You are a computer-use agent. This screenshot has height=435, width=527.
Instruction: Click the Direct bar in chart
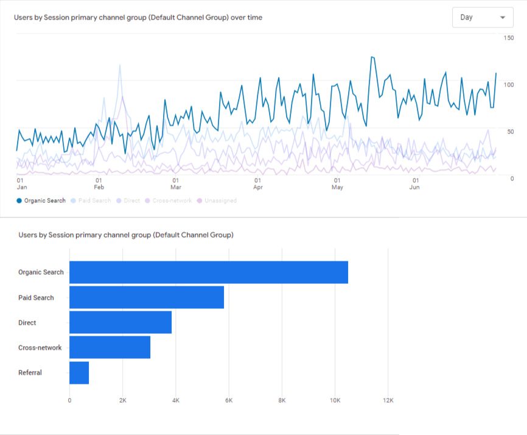(120, 322)
